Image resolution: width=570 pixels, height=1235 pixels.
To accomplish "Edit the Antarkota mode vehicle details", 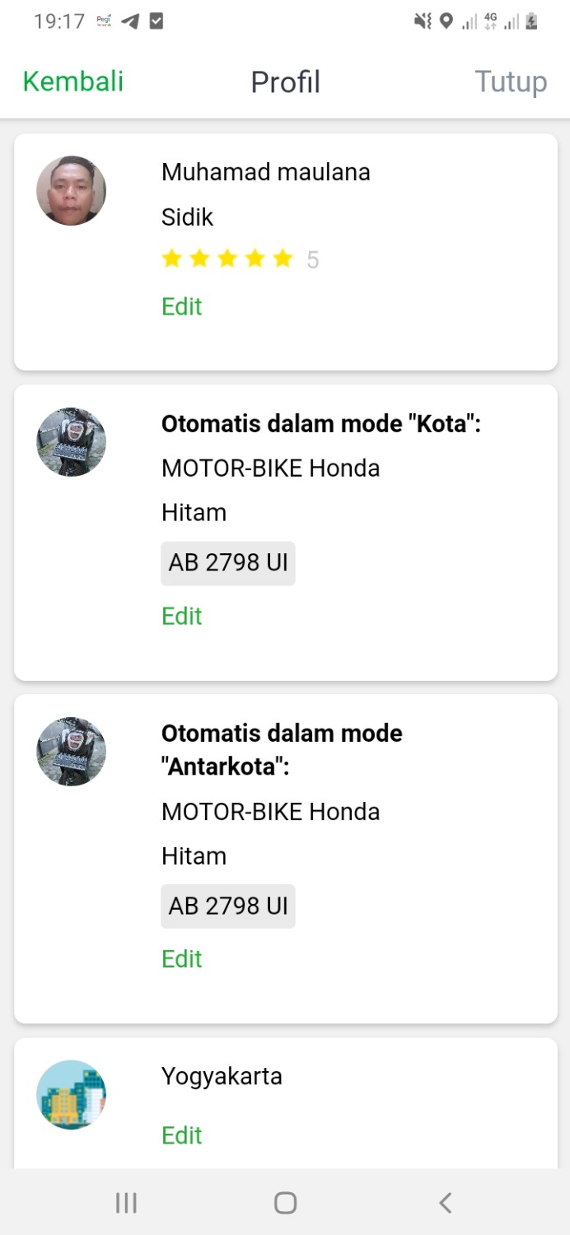I will (182, 958).
